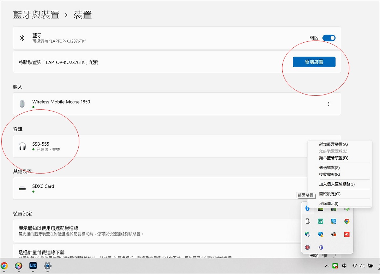The height and width of the screenshot is (274, 380).
Task: Click the speaker volume tray icon
Action: (x=362, y=266)
